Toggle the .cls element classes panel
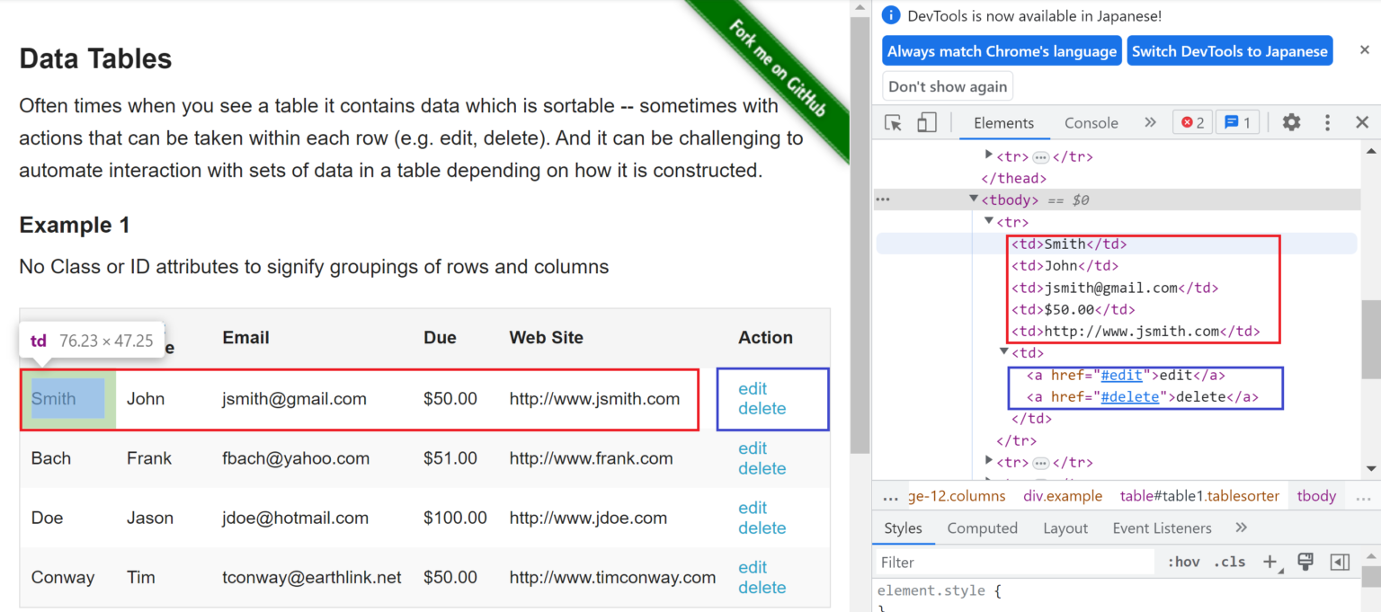Screen dimensions: 1381x612 (x=1229, y=562)
